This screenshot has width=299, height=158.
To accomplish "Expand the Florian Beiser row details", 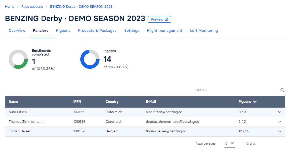I will coord(280,132).
